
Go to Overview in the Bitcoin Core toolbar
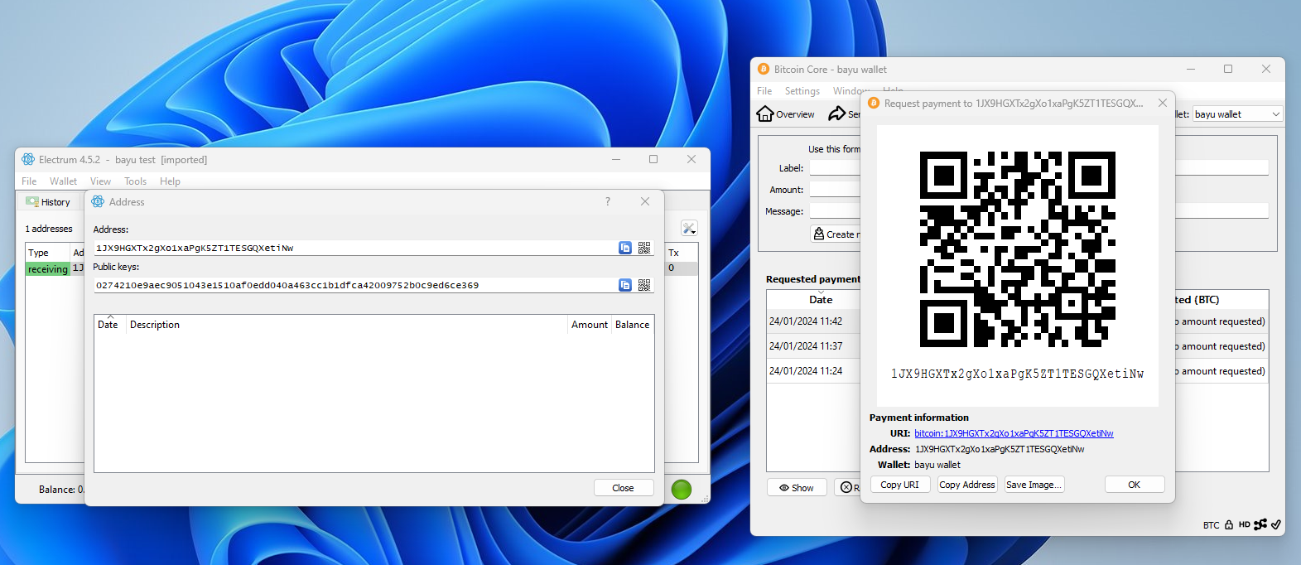(786, 114)
